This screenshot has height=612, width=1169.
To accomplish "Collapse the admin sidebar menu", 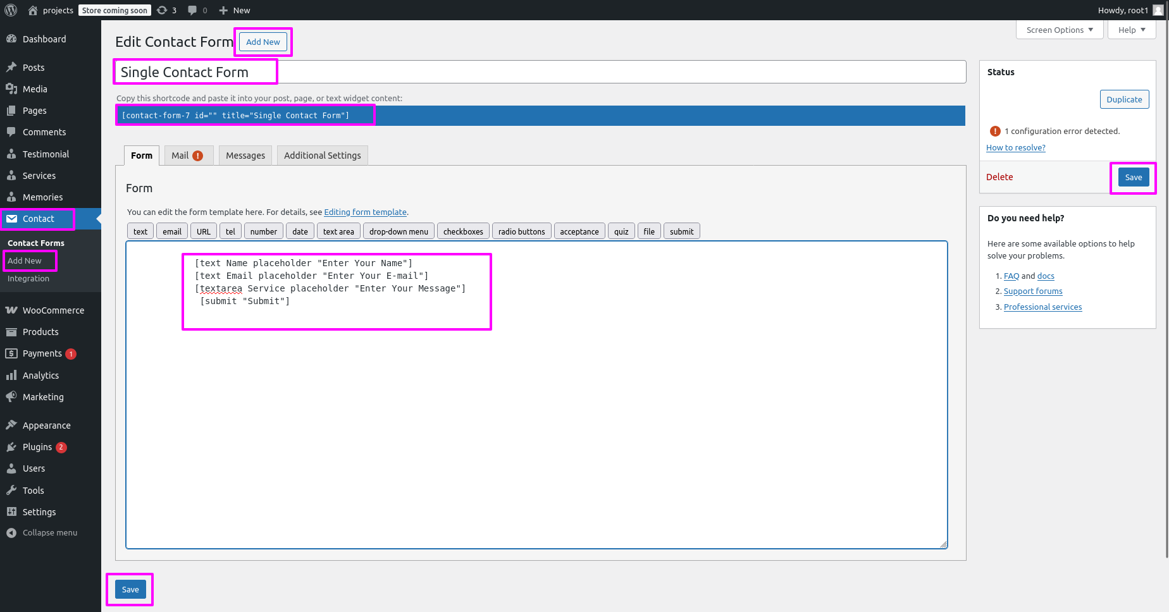I will [49, 533].
